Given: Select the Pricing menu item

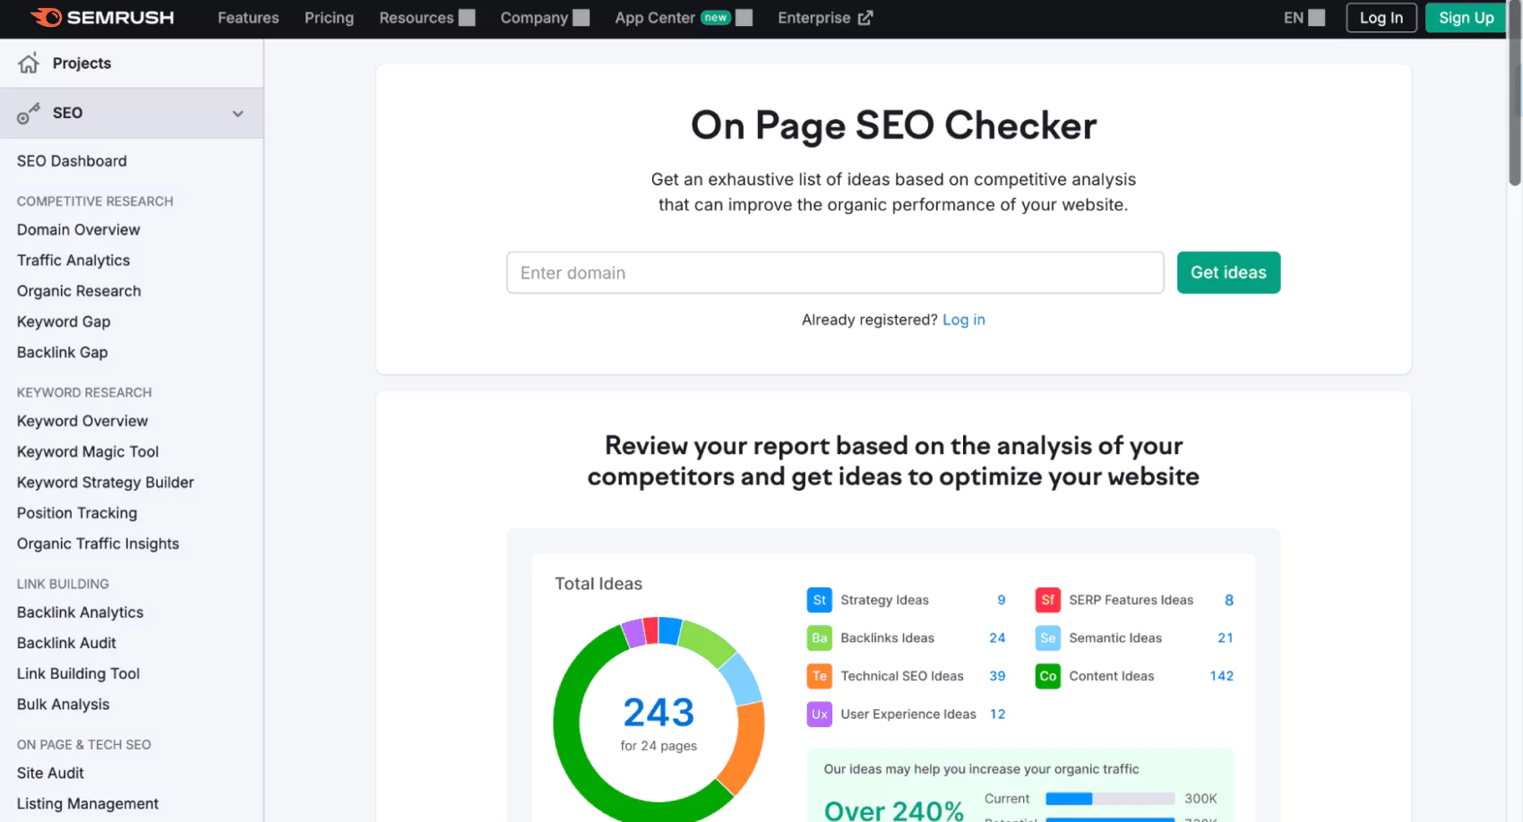Looking at the screenshot, I should [x=329, y=17].
